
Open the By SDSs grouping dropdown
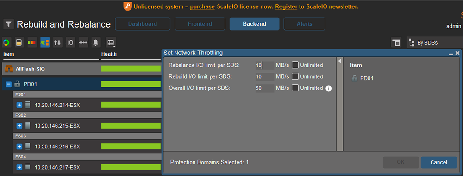[435, 42]
